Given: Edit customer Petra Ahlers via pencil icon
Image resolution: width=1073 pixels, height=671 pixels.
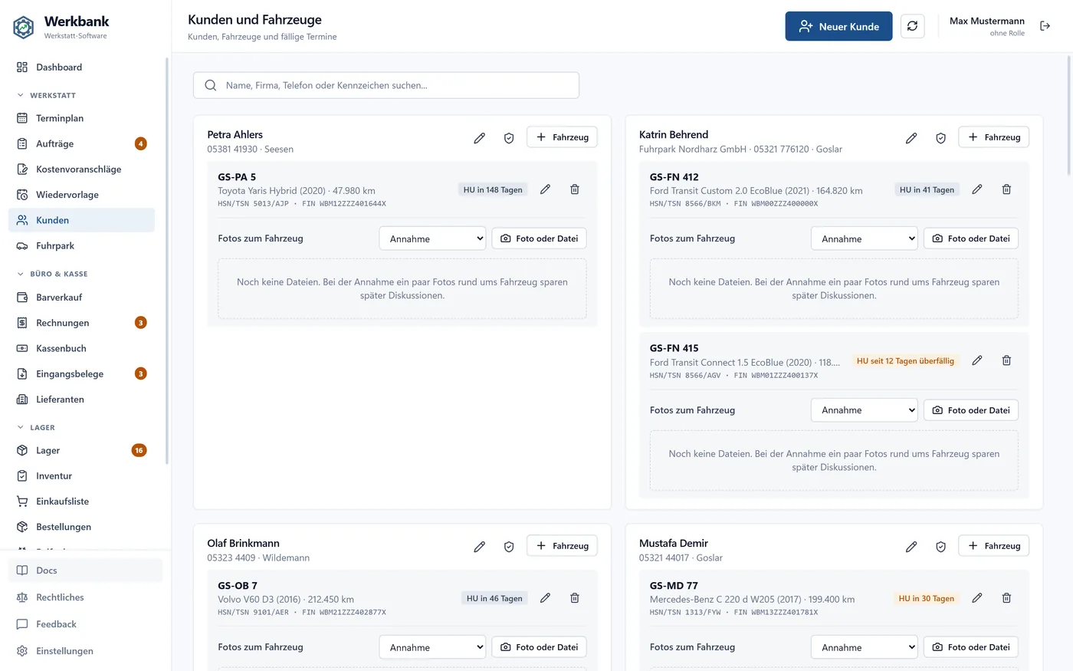Looking at the screenshot, I should click(479, 138).
